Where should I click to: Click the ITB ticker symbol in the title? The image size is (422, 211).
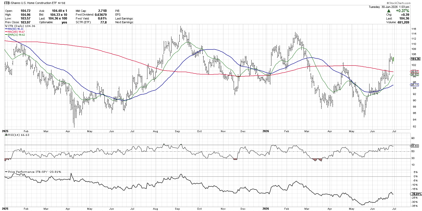click(x=7, y=3)
